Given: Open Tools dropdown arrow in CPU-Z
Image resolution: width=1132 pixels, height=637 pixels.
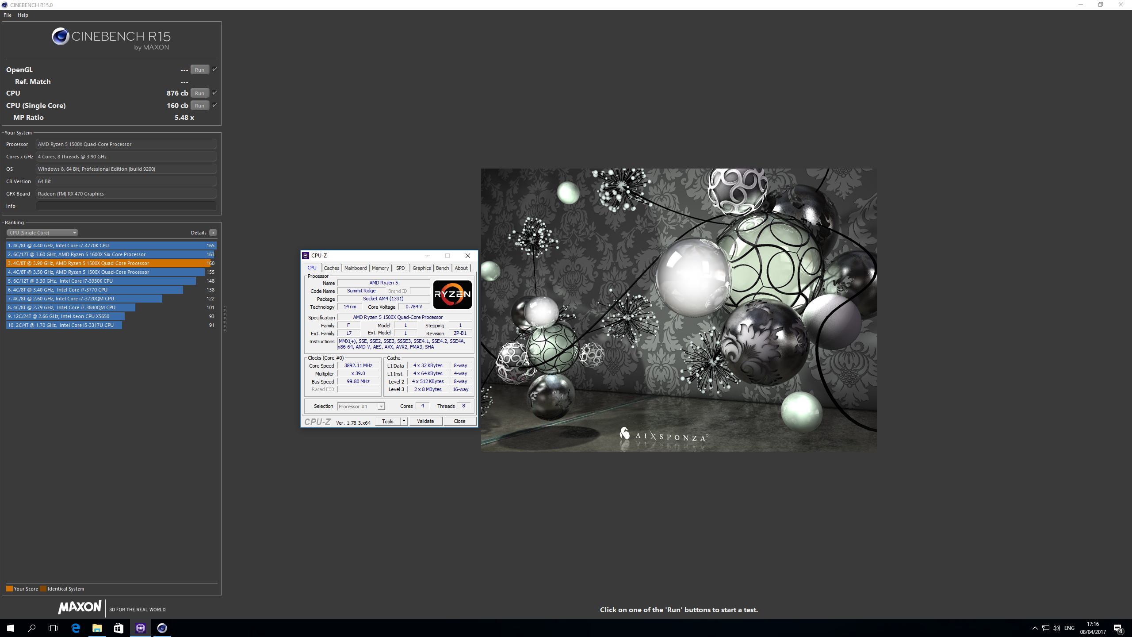Looking at the screenshot, I should point(404,421).
